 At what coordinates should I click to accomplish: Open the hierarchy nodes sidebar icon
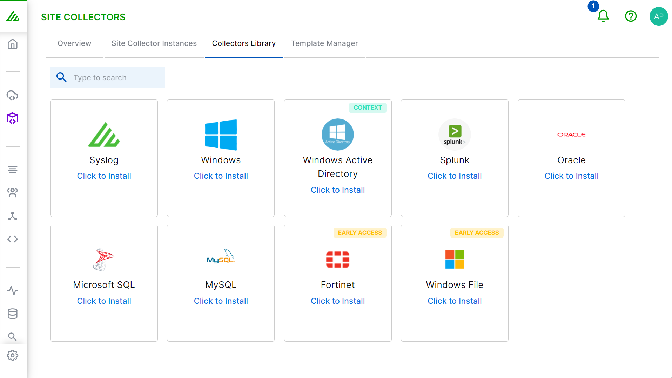13,216
